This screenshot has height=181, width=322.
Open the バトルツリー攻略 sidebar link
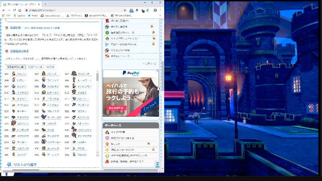click(120, 50)
